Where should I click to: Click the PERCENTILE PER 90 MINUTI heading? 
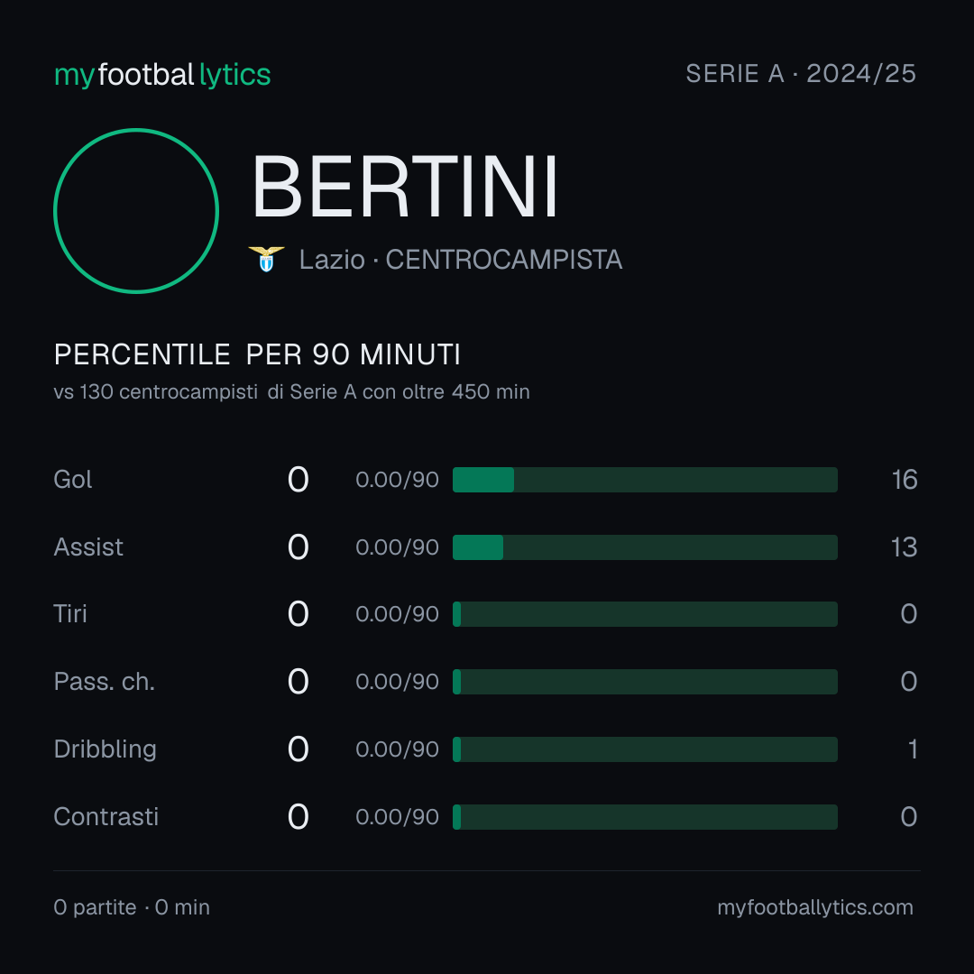click(257, 354)
